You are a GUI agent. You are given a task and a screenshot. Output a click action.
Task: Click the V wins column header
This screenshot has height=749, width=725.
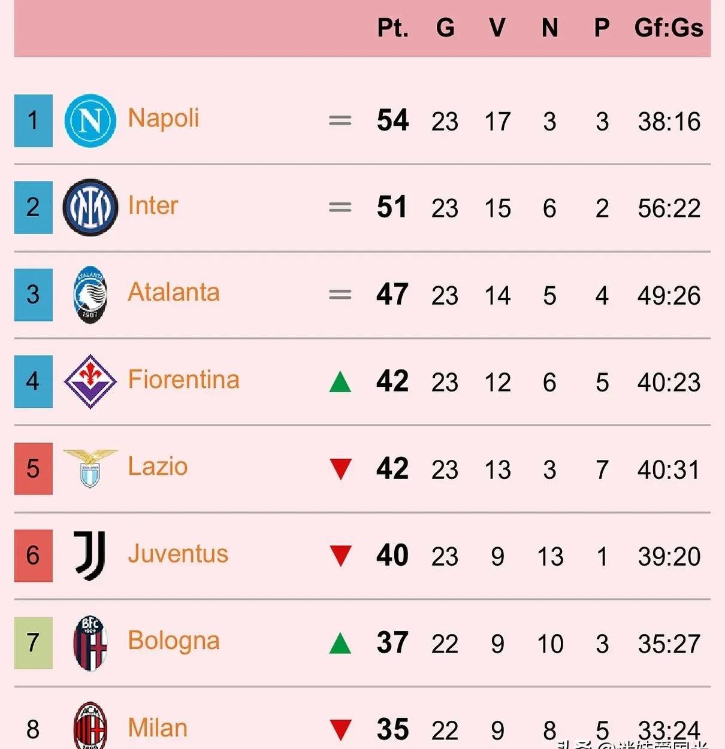coord(497,28)
